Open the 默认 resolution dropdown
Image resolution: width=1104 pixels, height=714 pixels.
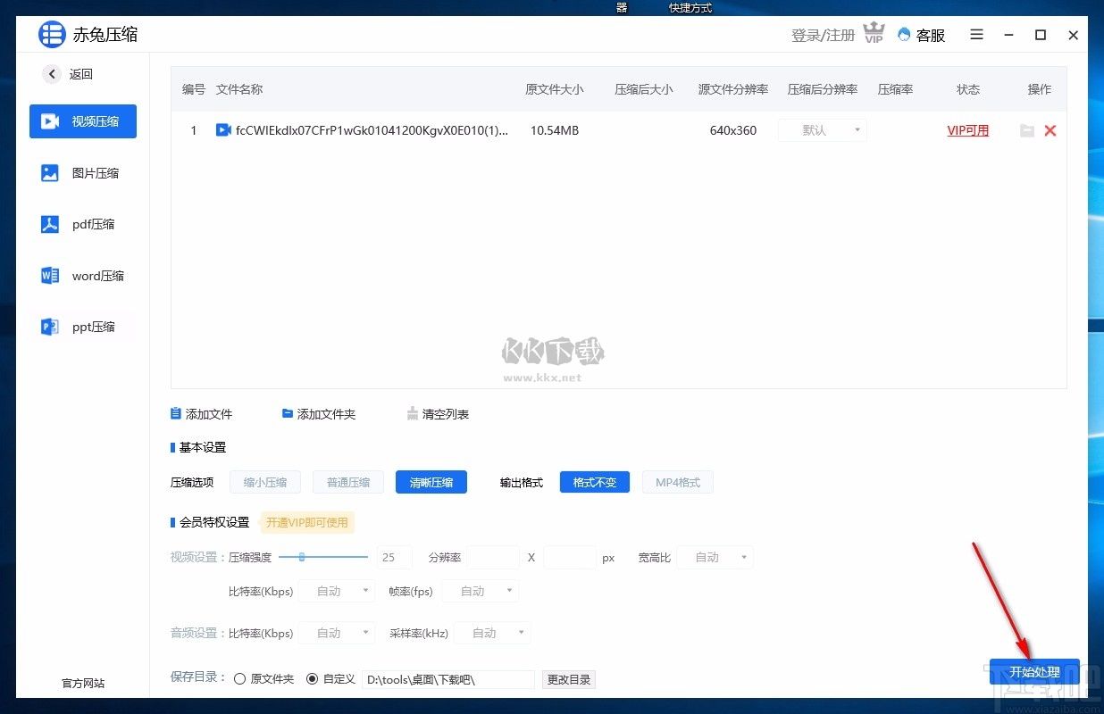coord(821,130)
